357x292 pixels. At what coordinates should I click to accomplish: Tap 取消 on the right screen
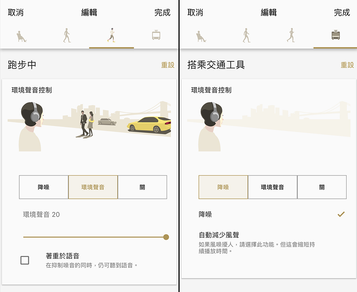click(195, 12)
